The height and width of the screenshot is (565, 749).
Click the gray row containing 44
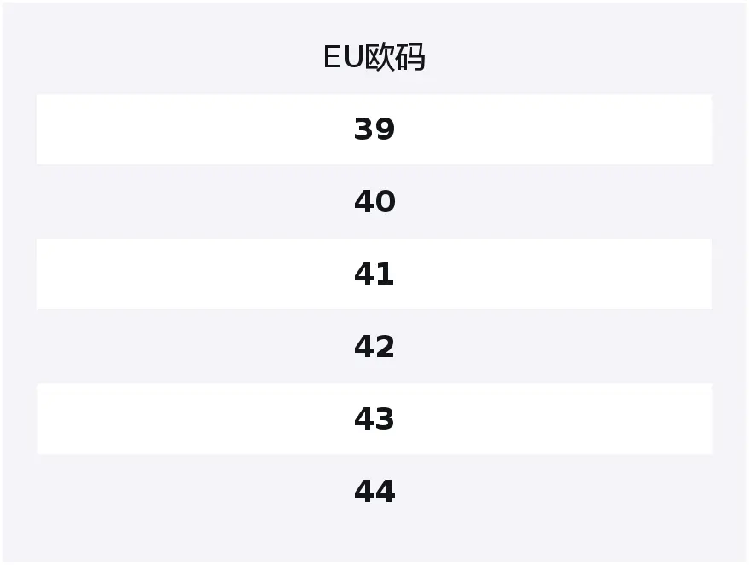coord(374,492)
